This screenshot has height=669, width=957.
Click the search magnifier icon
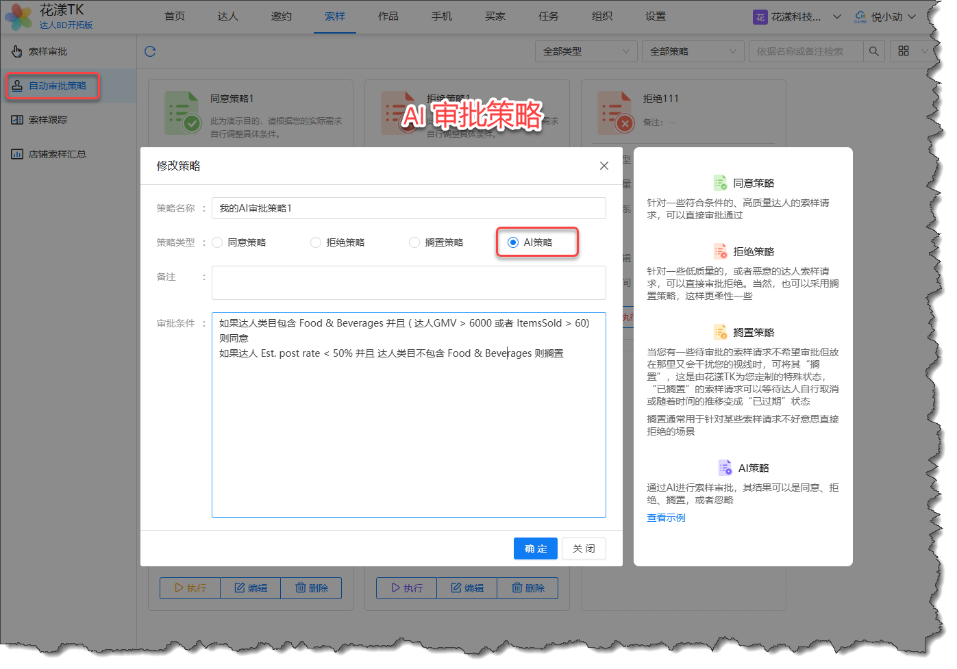pos(873,51)
